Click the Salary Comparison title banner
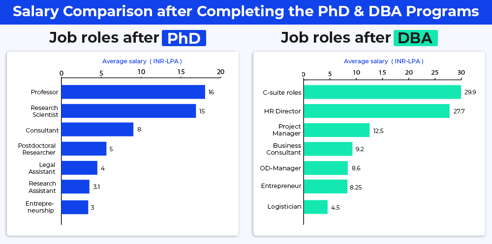This screenshot has height=244, width=492. pos(246,12)
